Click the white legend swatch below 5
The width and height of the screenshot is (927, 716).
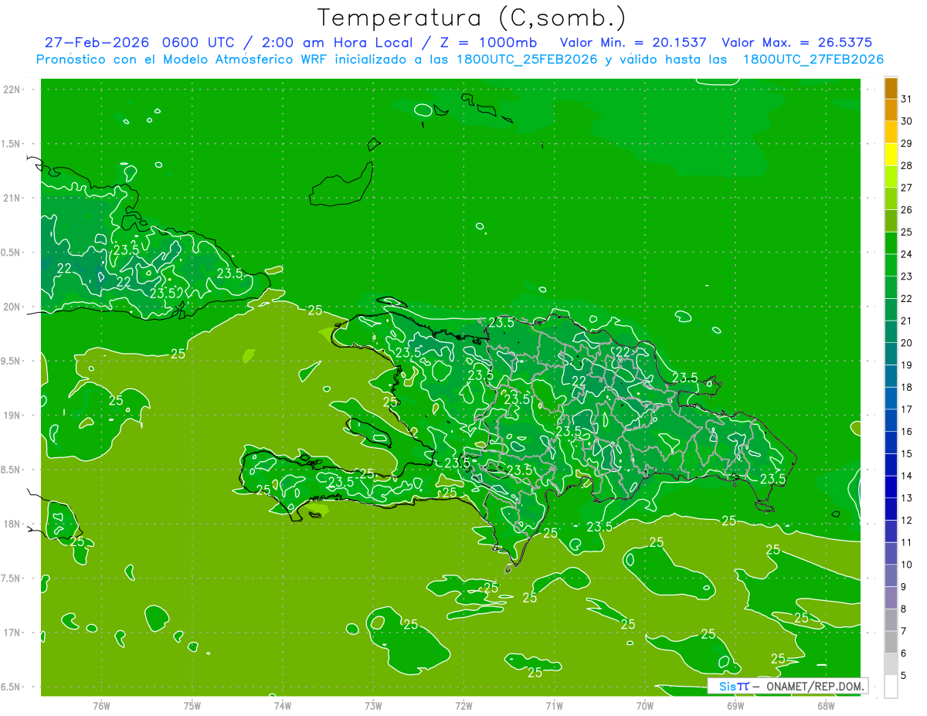pos(891,686)
